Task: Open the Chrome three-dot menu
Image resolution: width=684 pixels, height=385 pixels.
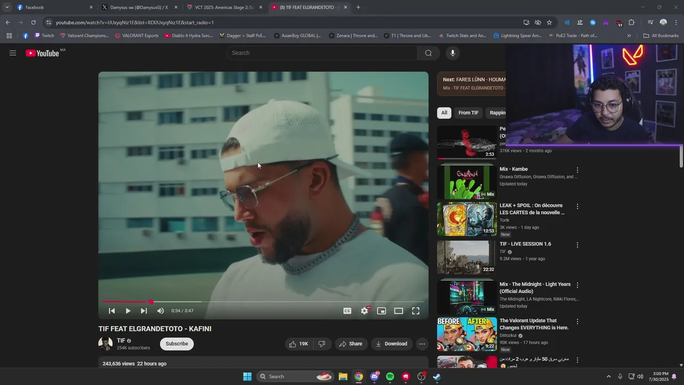Action: 676,22
